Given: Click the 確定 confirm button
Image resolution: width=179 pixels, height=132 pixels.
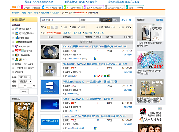Looking at the screenshot, I should 24,91.
